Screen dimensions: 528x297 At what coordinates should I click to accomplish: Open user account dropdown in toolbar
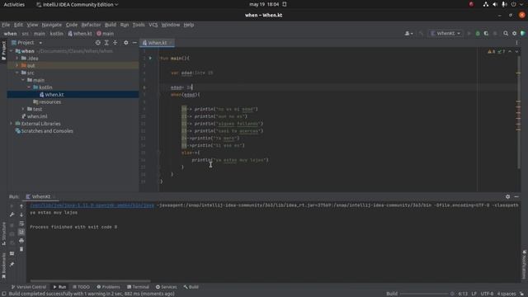tap(408, 33)
